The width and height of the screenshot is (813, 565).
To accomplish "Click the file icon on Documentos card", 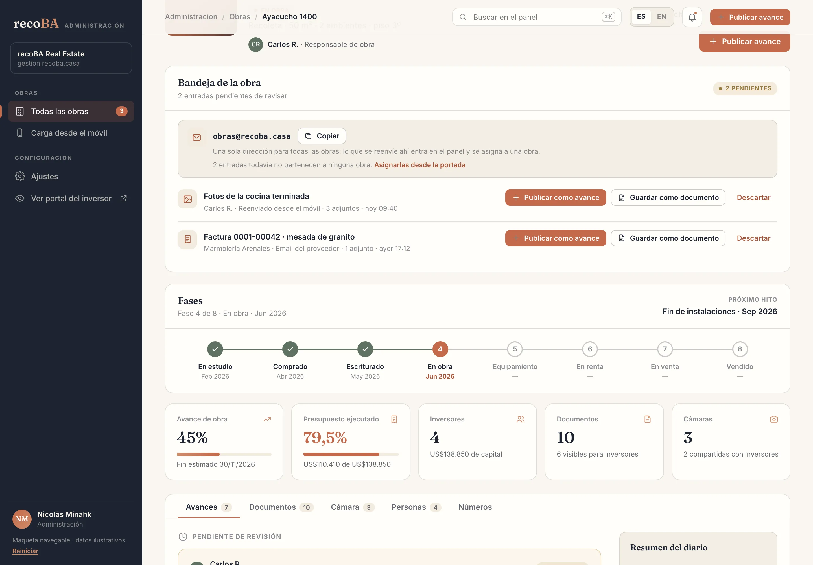I will tap(647, 419).
